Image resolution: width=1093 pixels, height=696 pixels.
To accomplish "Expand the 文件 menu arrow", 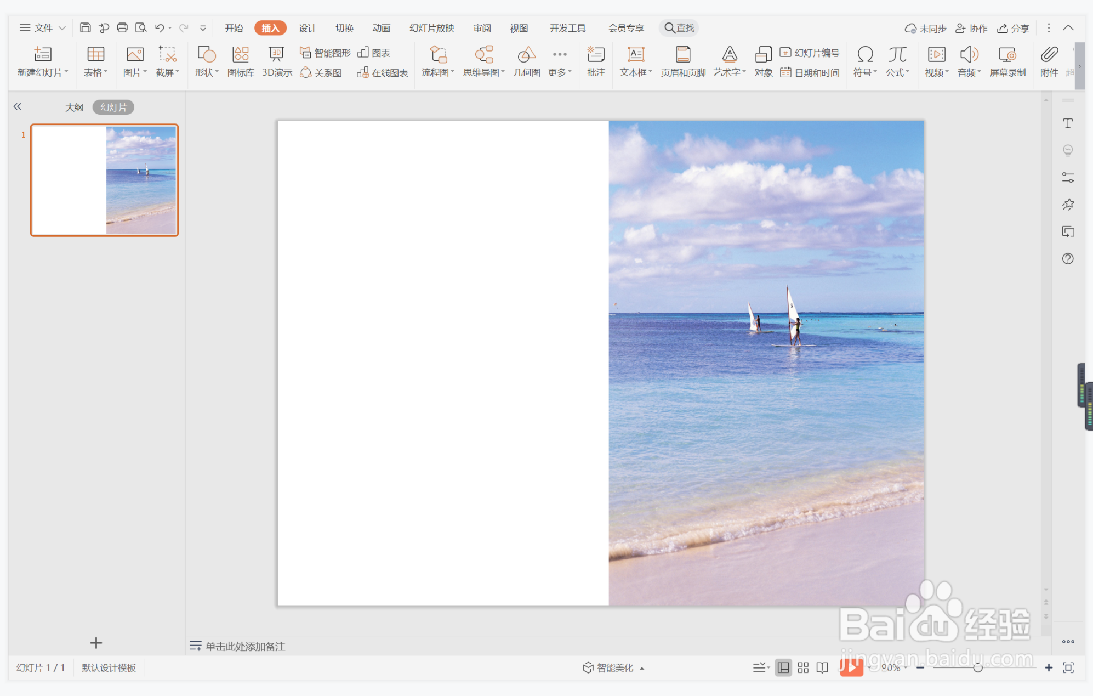I will (x=62, y=28).
